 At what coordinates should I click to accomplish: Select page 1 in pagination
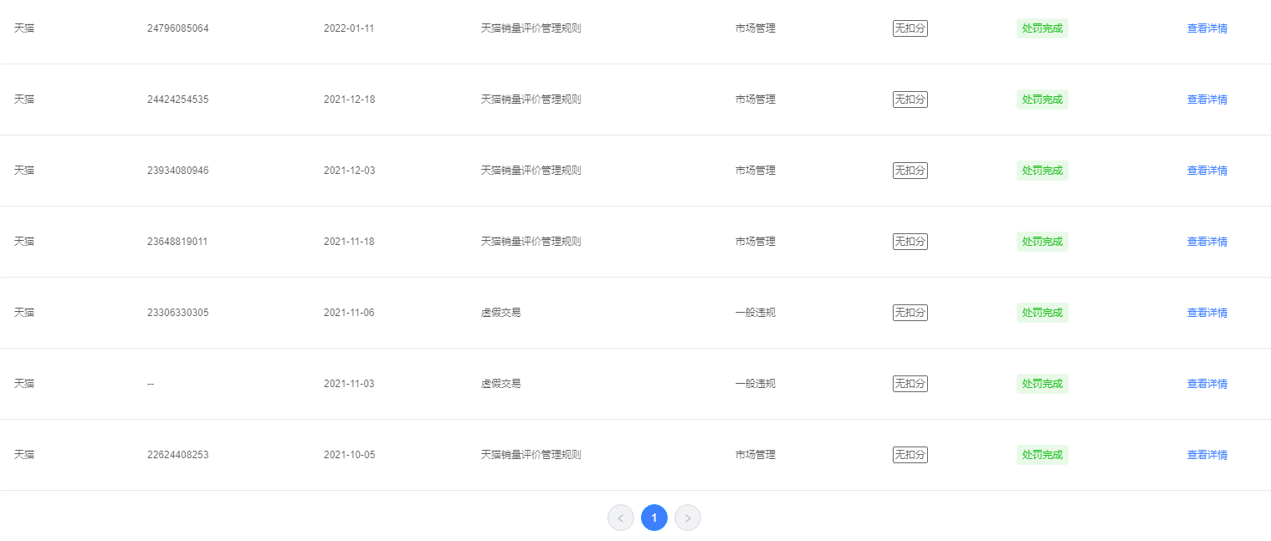[654, 518]
